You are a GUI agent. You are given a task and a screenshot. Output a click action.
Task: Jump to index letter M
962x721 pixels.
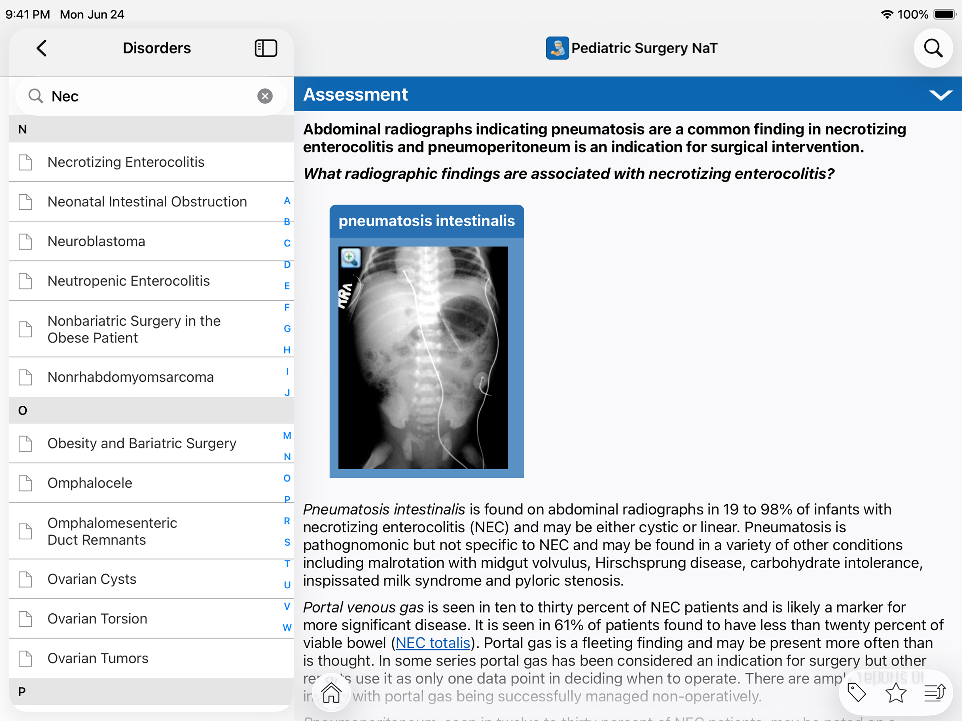tap(287, 435)
